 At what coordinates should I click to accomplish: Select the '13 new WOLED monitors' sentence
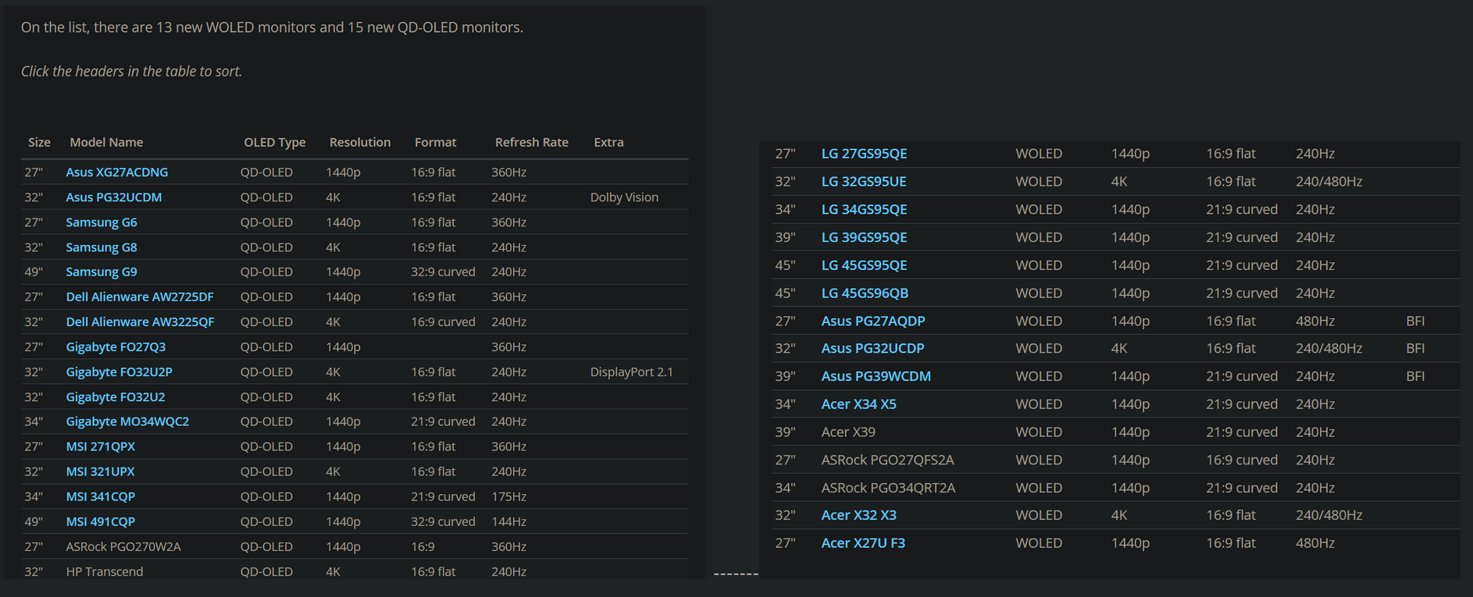pyautogui.click(x=272, y=27)
